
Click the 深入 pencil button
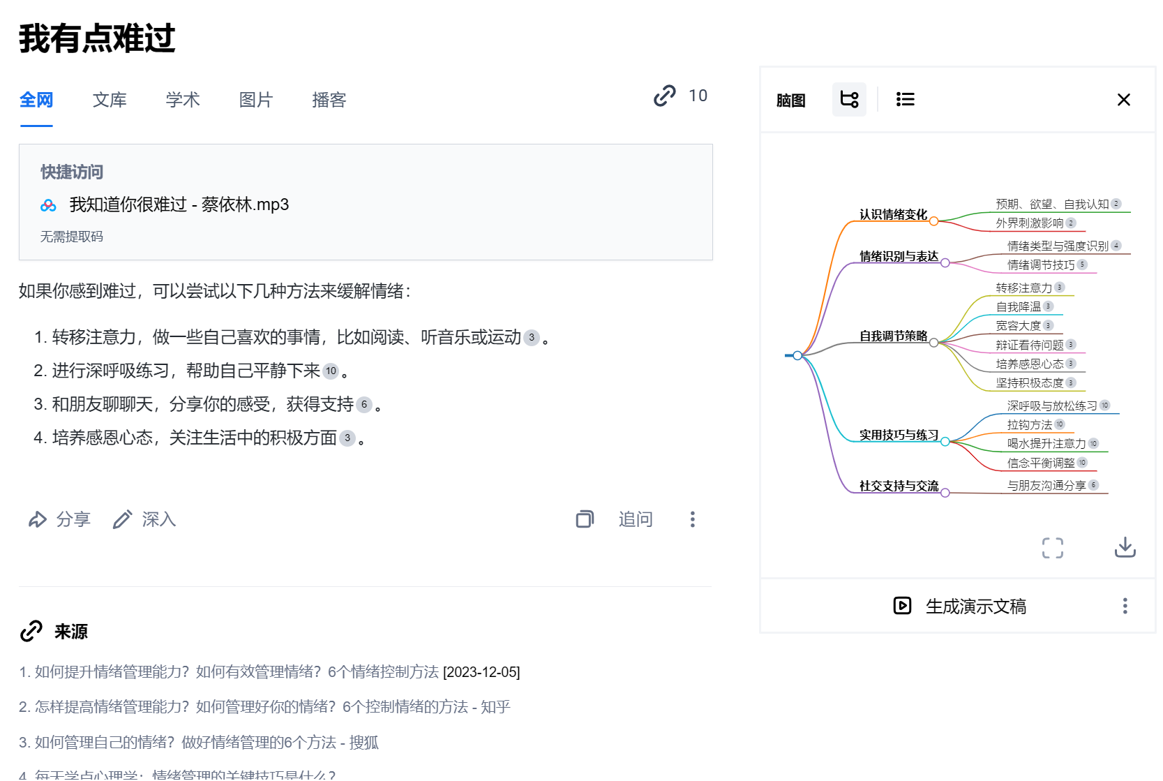[x=144, y=519]
